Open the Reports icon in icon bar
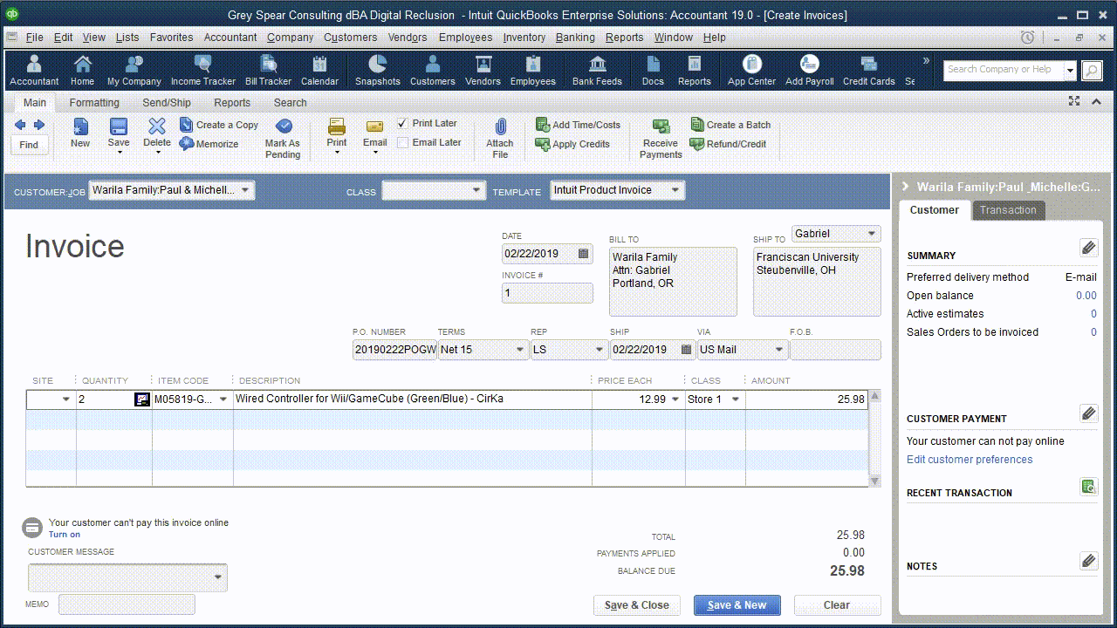The image size is (1117, 628). (694, 70)
